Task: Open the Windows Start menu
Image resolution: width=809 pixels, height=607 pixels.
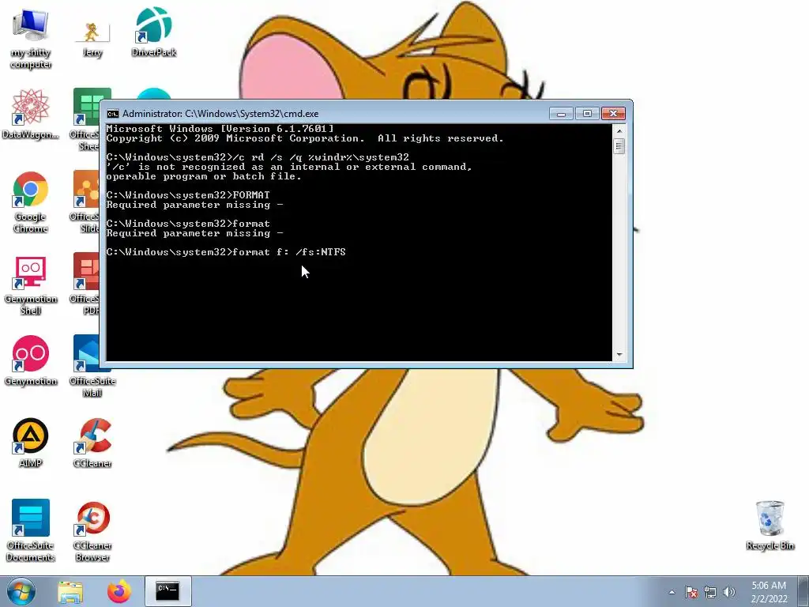Action: 21,591
